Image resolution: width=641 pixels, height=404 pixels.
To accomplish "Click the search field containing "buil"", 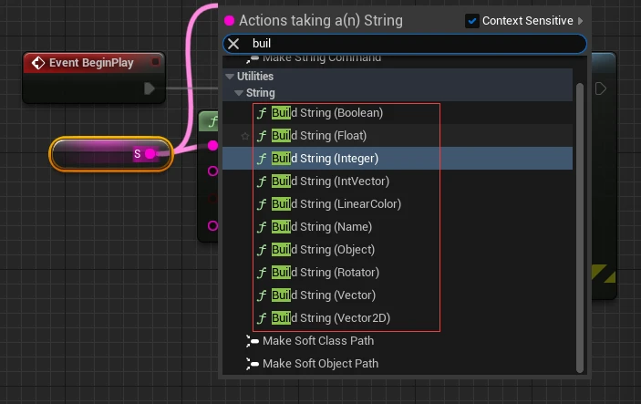I will (410, 44).
